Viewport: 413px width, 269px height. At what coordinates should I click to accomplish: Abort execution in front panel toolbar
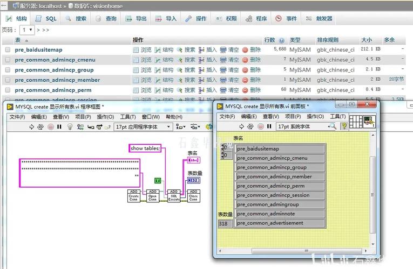(261, 126)
